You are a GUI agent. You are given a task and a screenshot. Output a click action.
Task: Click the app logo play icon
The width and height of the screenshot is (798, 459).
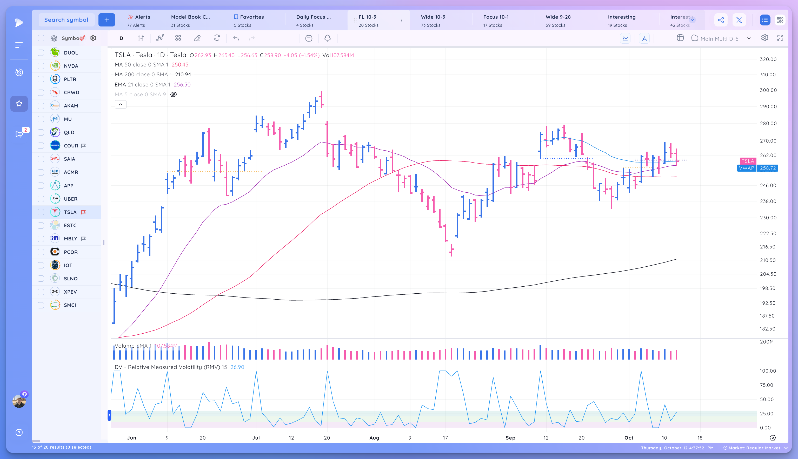[x=19, y=22]
